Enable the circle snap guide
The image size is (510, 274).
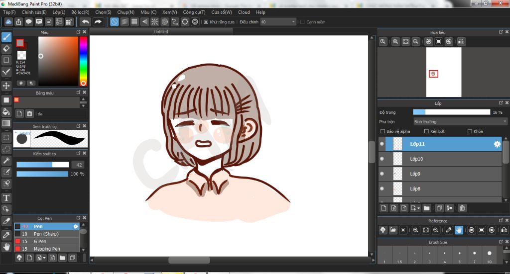164,22
